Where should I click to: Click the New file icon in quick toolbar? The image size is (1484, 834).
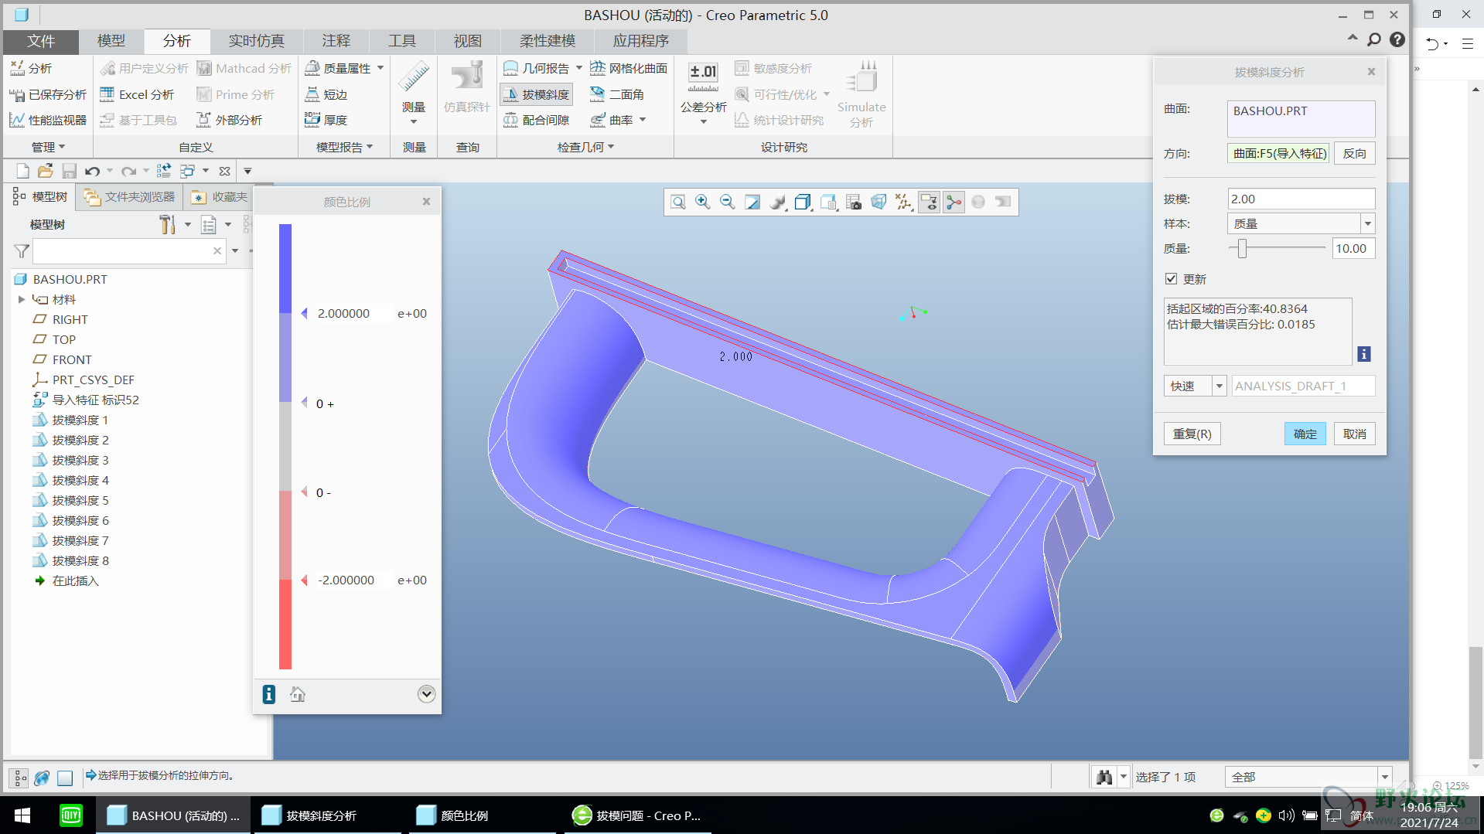tap(22, 171)
